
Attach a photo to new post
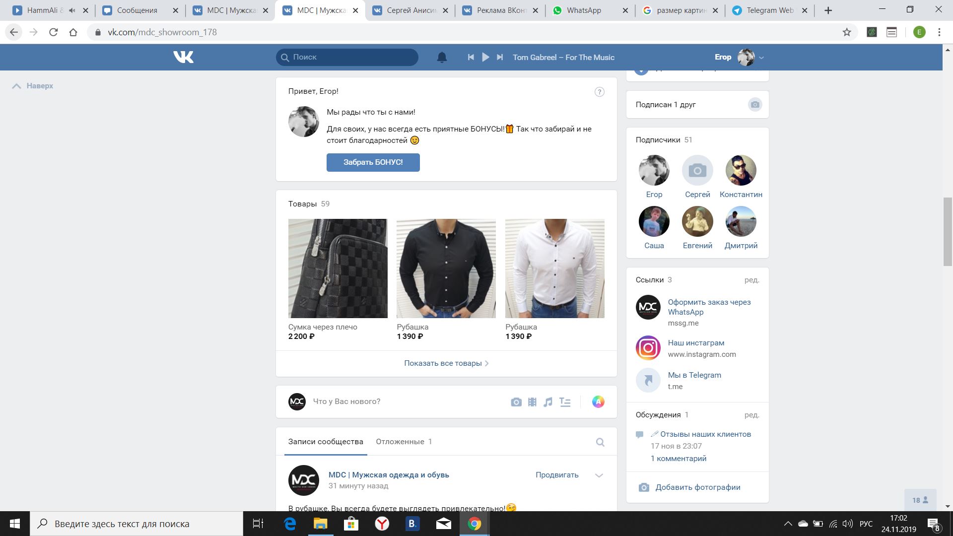(516, 402)
